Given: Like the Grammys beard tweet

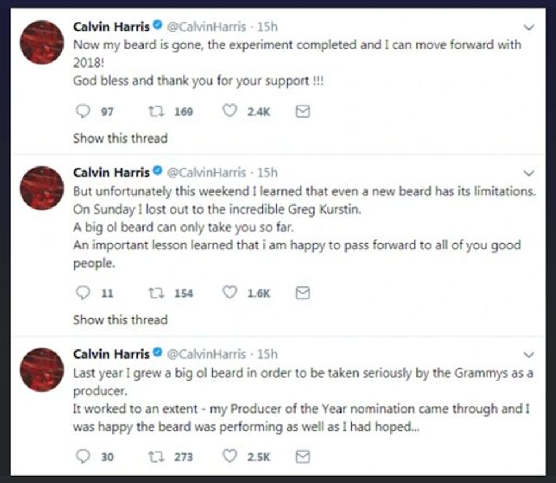Looking at the screenshot, I should [x=229, y=456].
